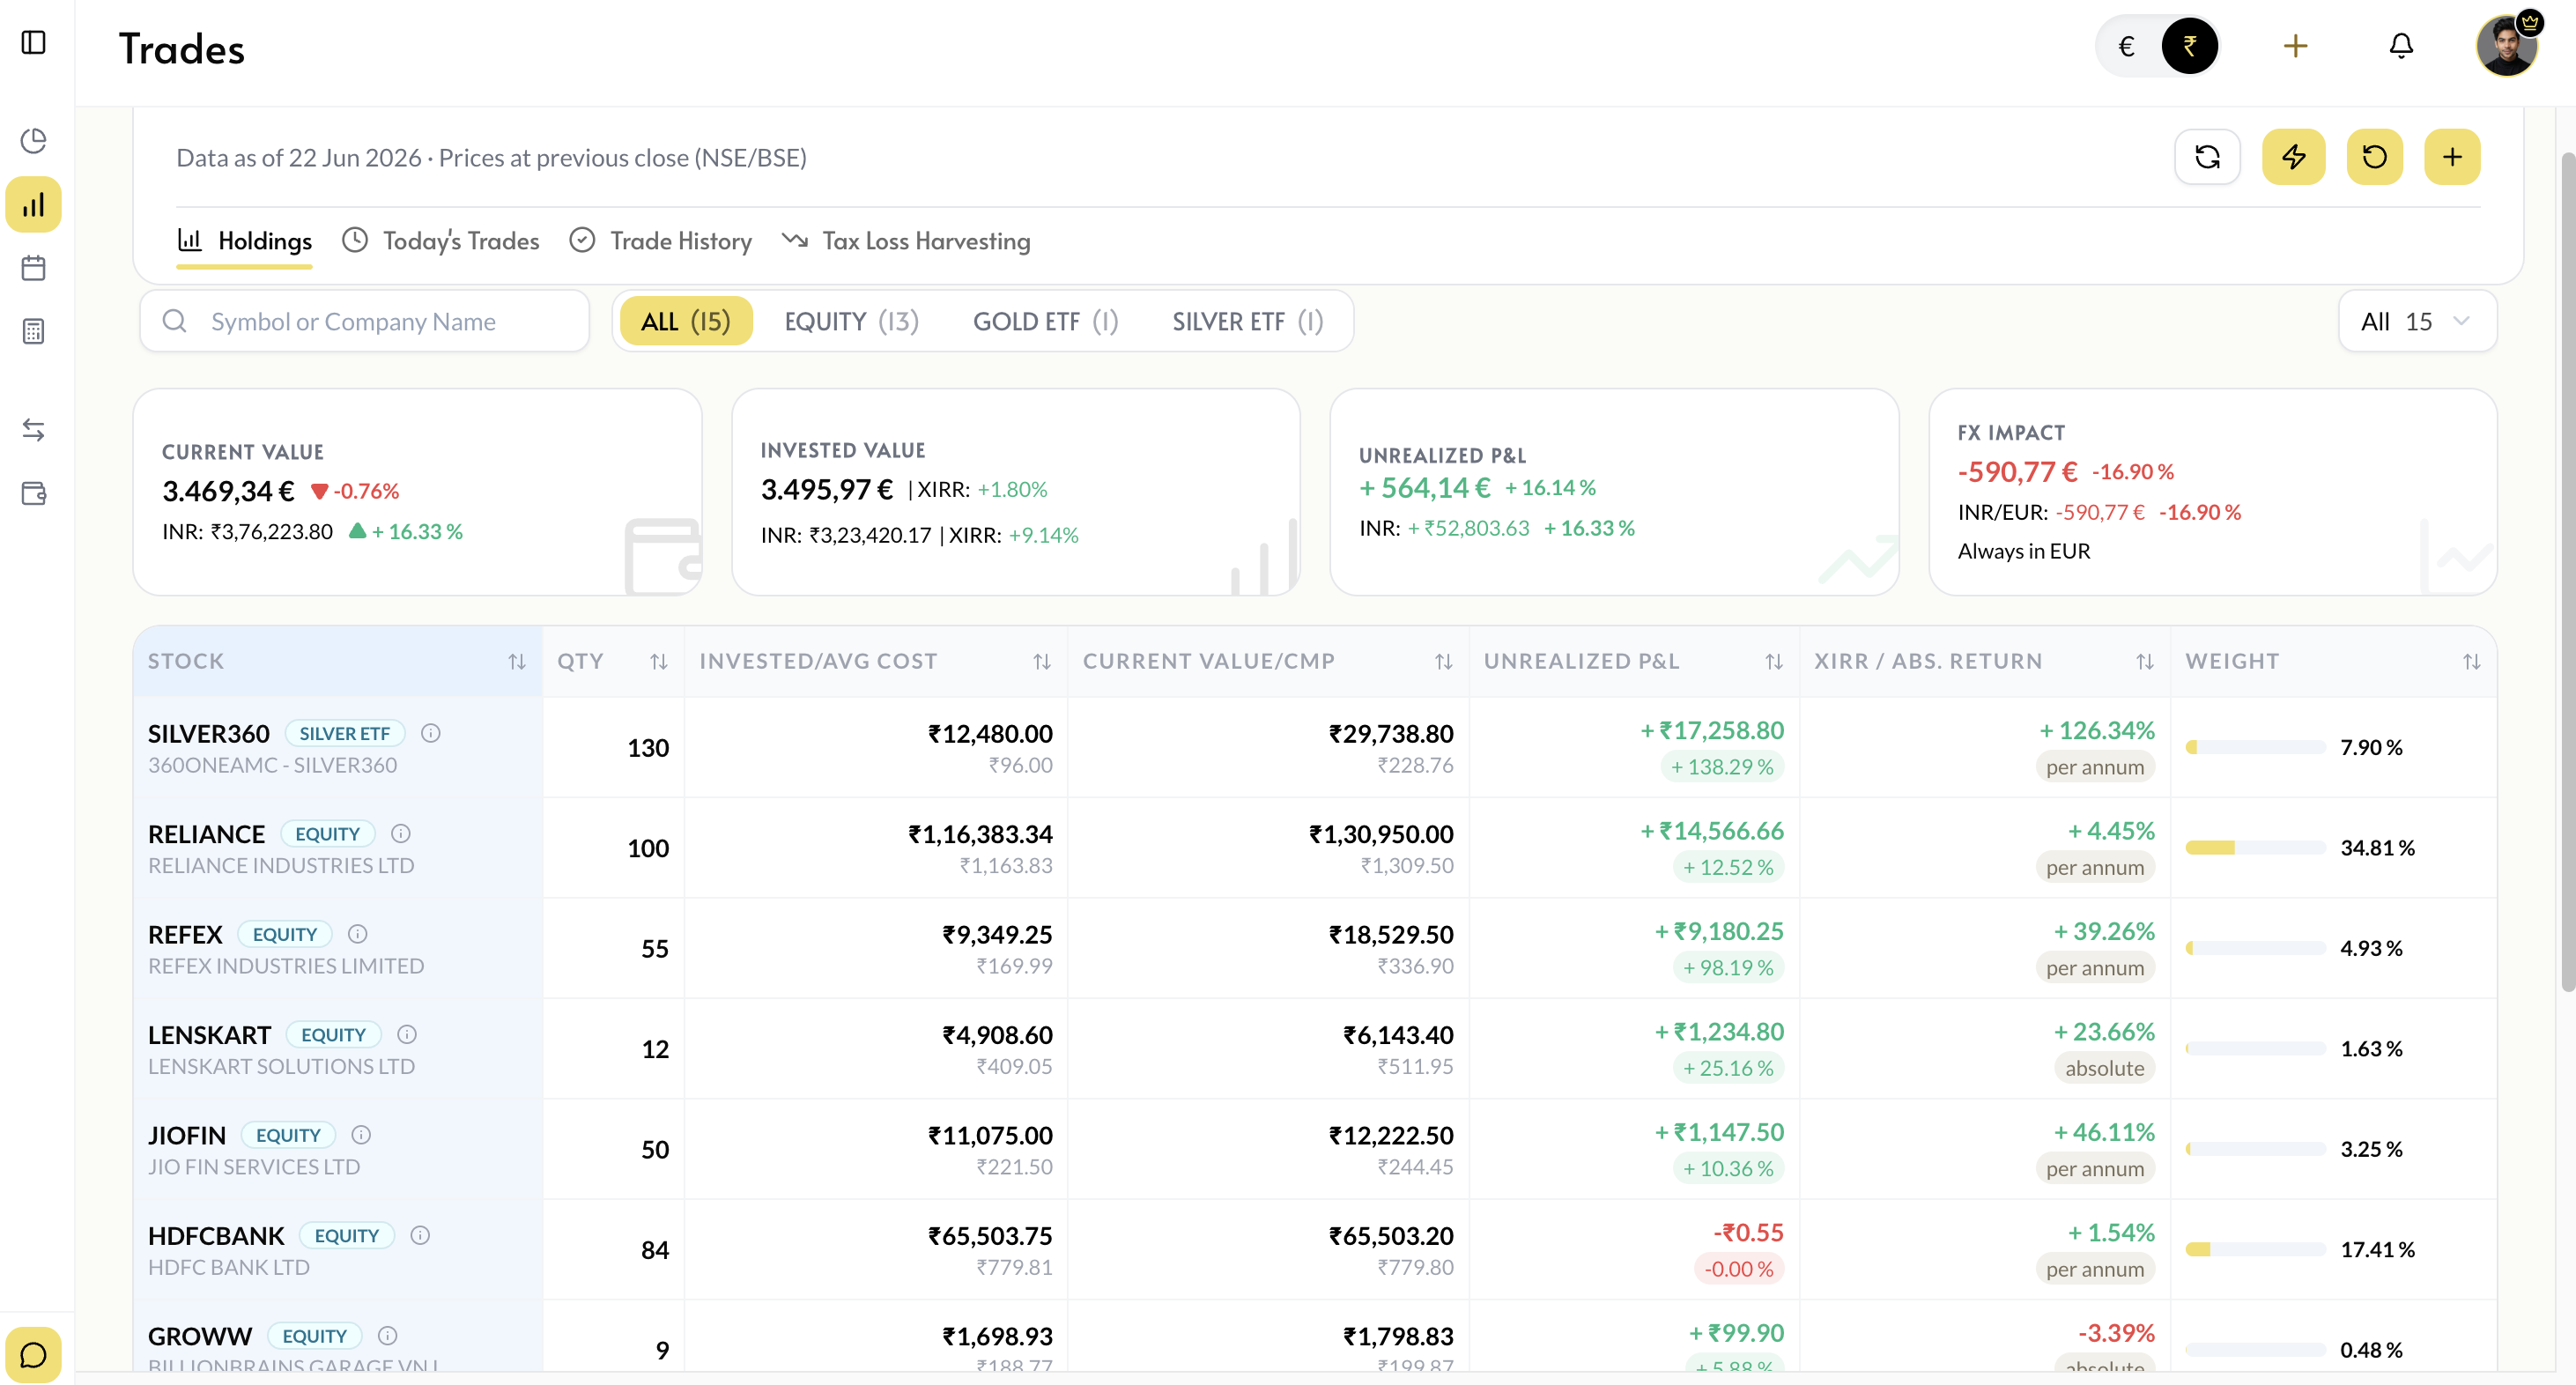This screenshot has height=1385, width=2576.
Task: Click info icon next to LENSKART
Action: pyautogui.click(x=407, y=1034)
